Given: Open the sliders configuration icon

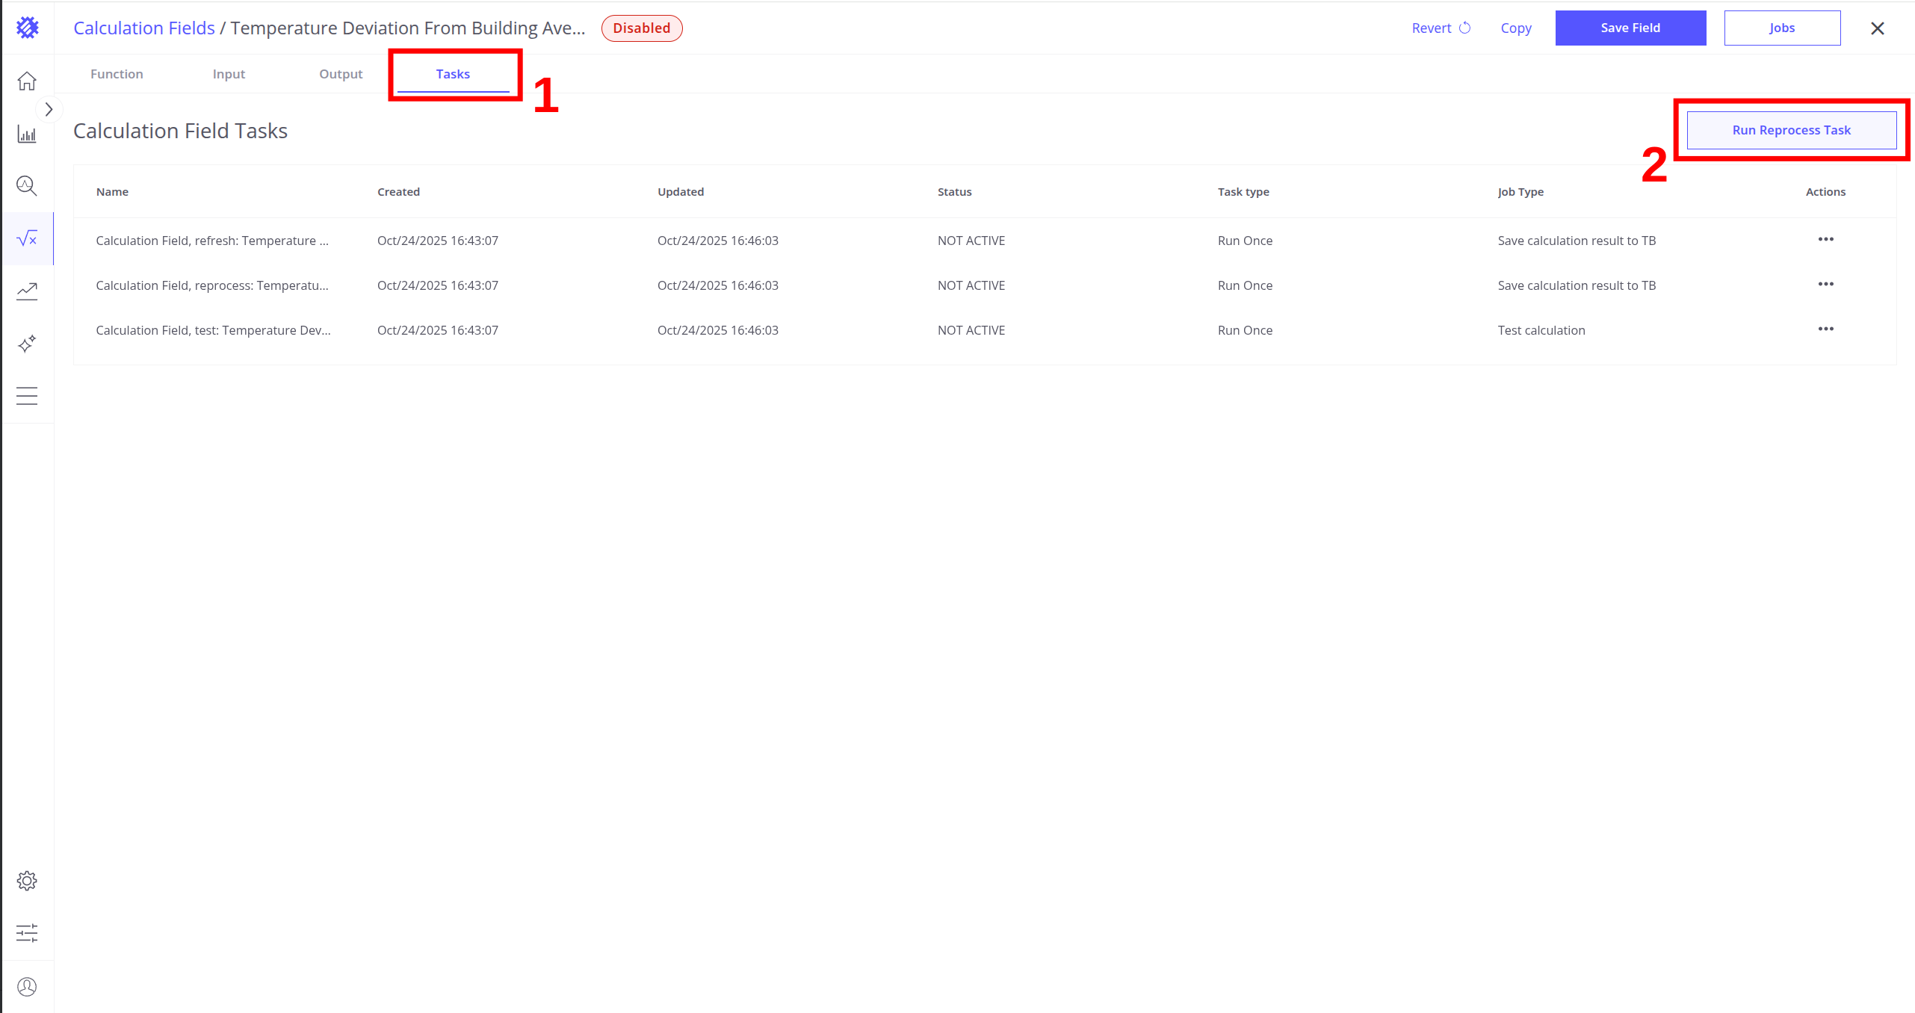Looking at the screenshot, I should [27, 933].
